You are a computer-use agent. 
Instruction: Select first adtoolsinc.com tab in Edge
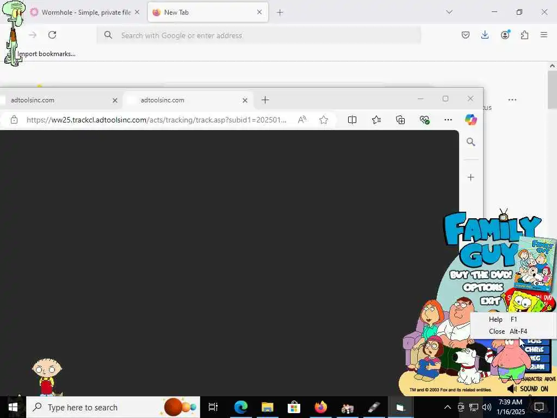point(60,100)
